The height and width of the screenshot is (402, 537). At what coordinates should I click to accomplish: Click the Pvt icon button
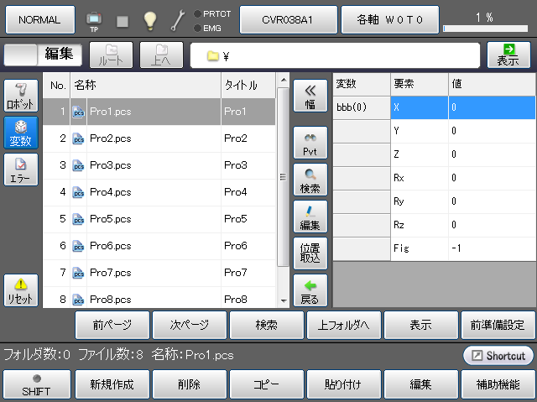(310, 144)
